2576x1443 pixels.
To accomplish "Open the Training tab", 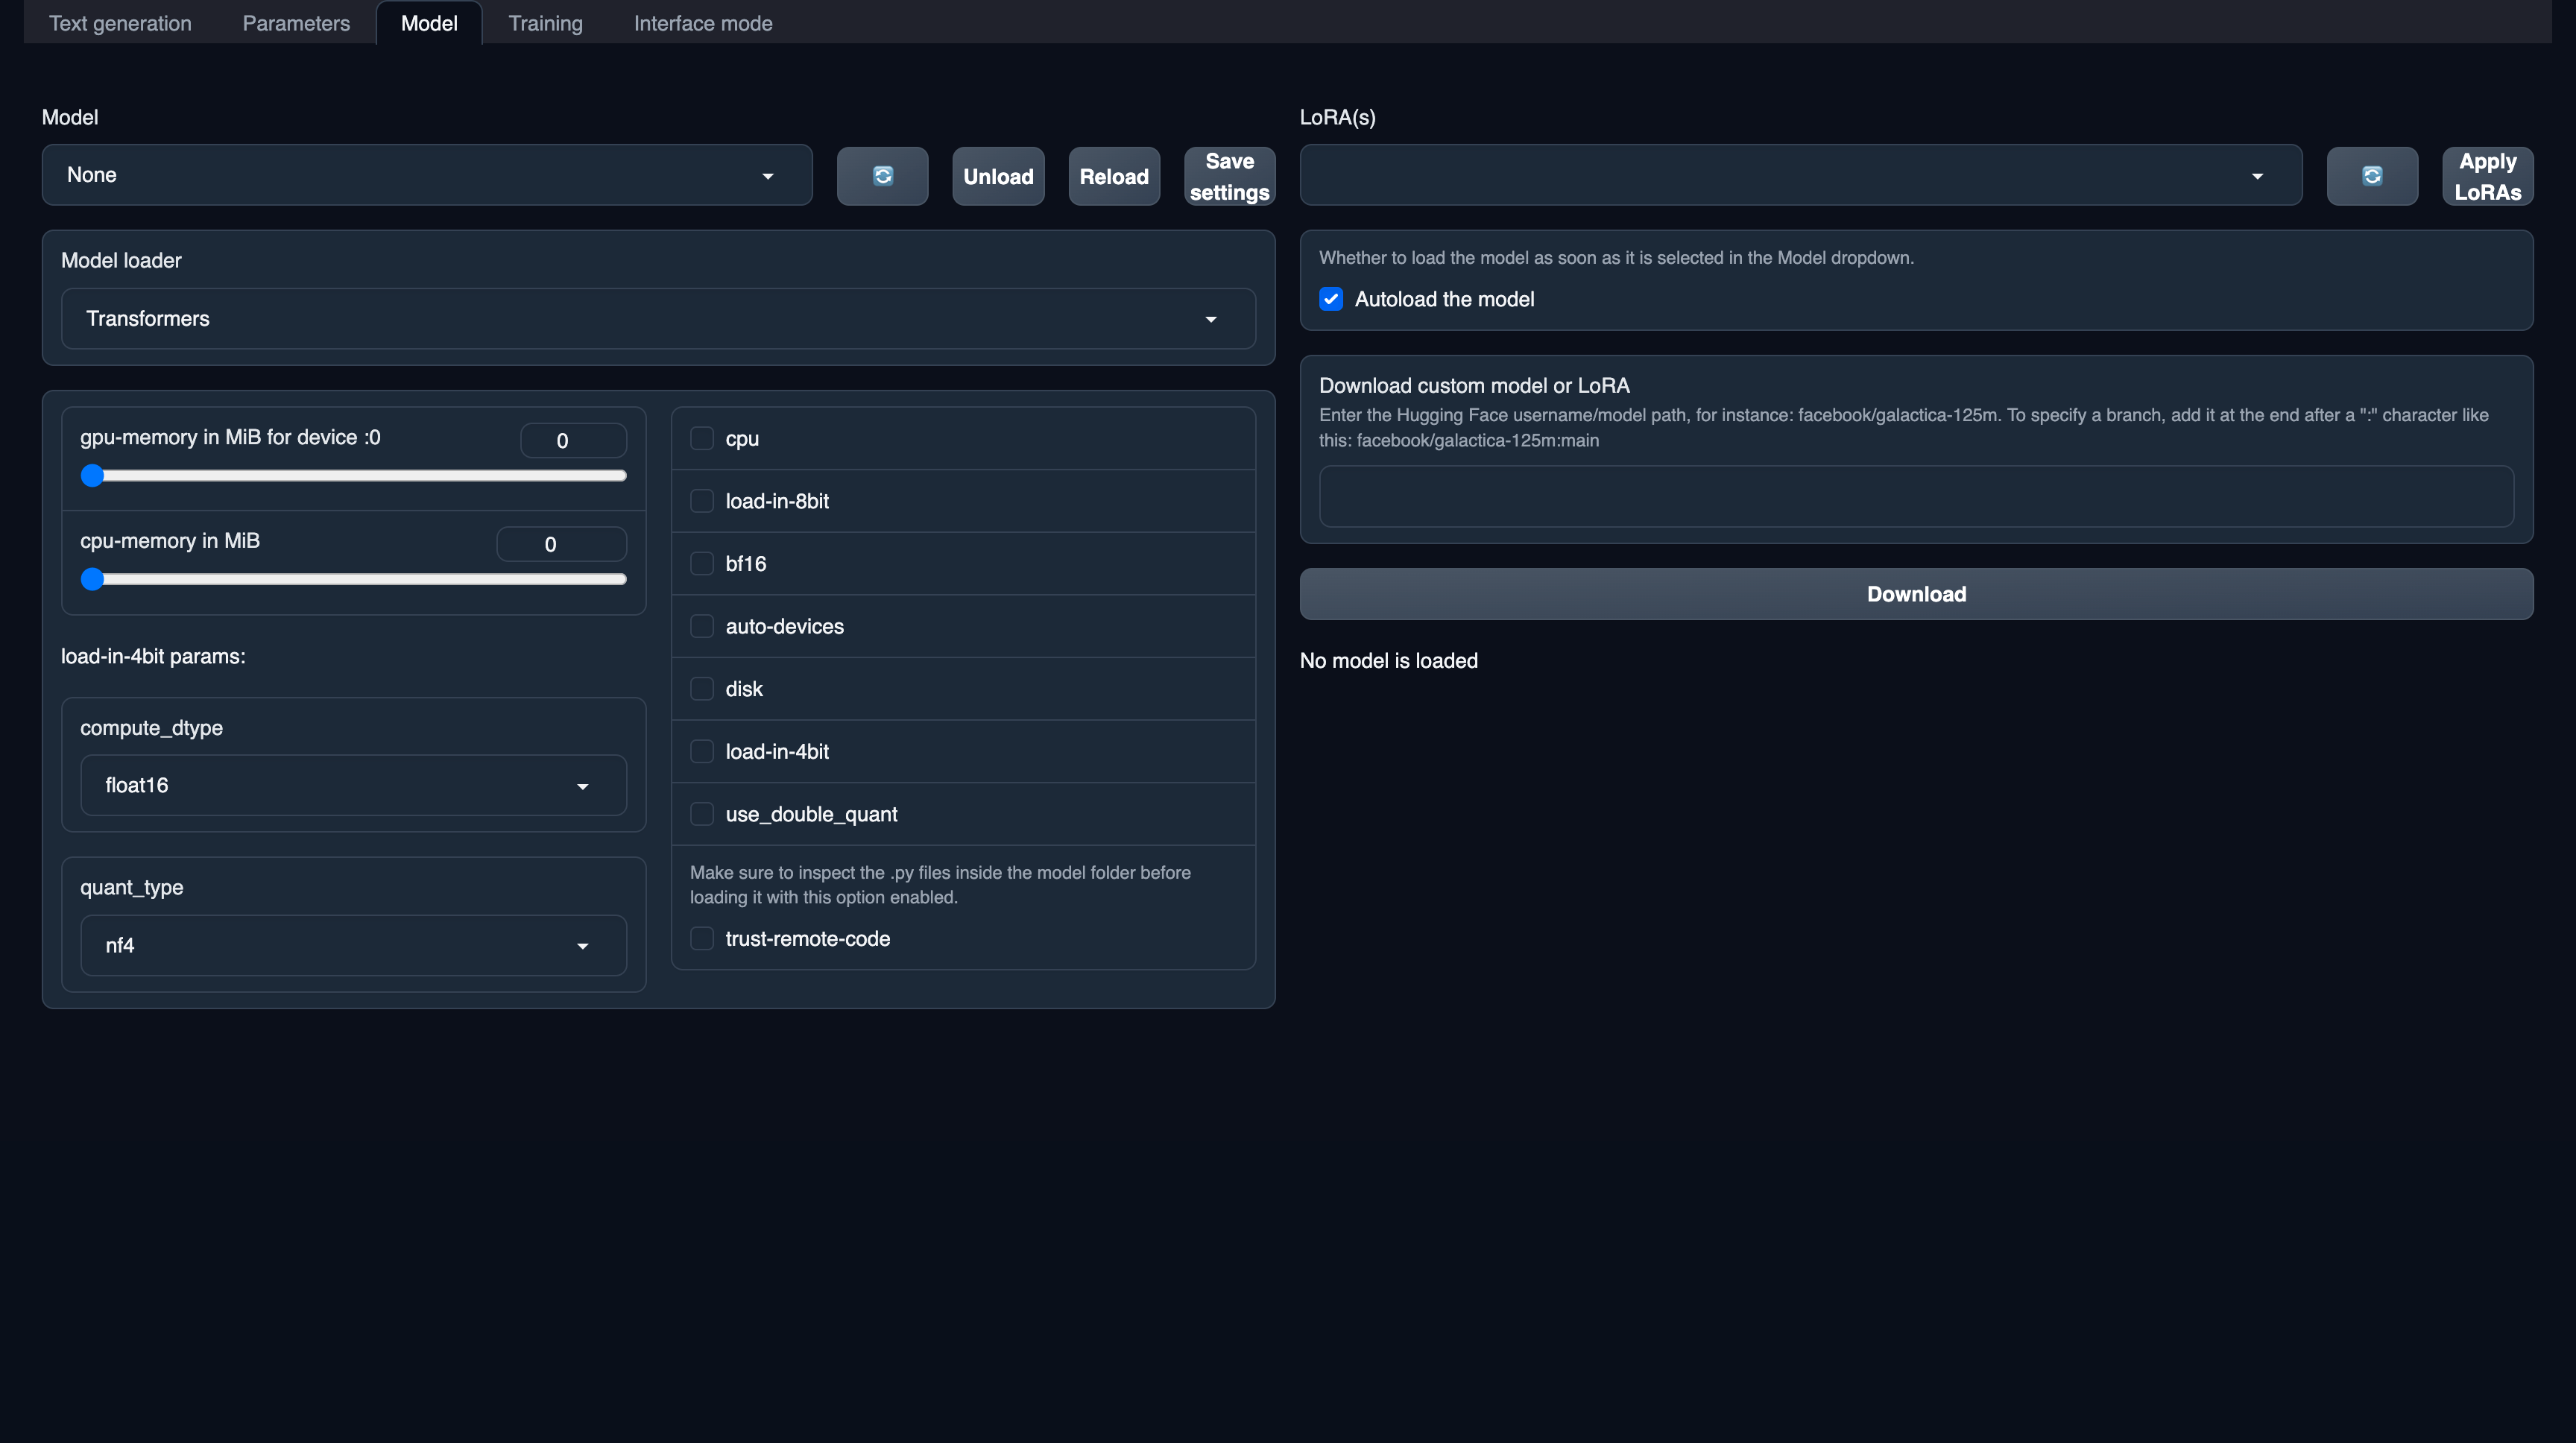I will pos(546,22).
